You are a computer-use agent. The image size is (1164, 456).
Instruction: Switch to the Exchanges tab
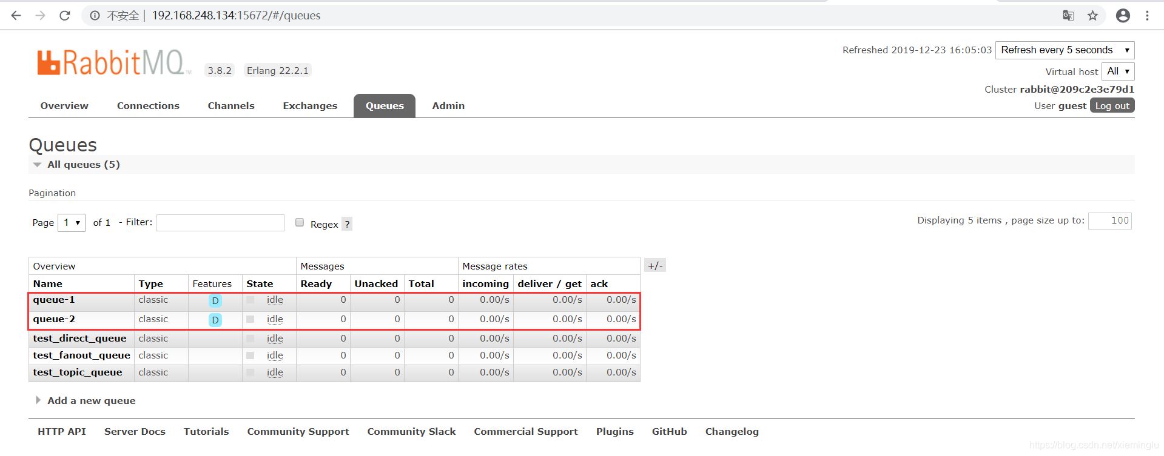click(x=310, y=105)
